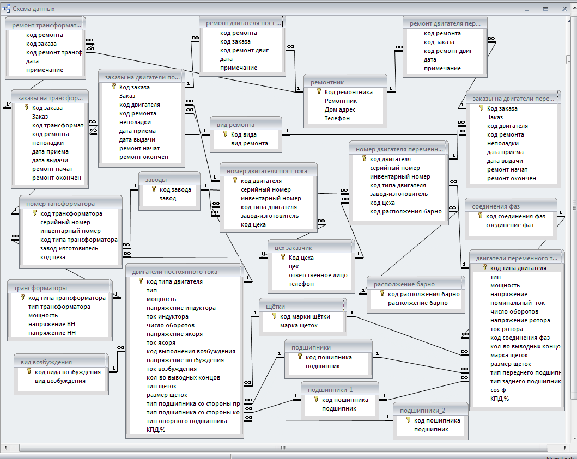This screenshot has width=577, height=459.
Task: Select the ремонтник table header
Action: [x=345, y=82]
